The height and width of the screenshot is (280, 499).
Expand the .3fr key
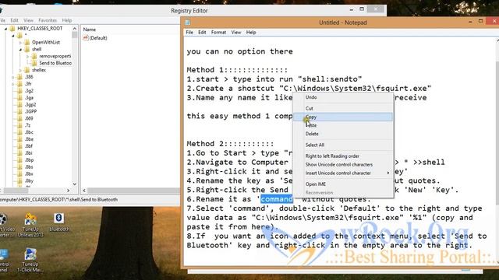click(x=13, y=84)
